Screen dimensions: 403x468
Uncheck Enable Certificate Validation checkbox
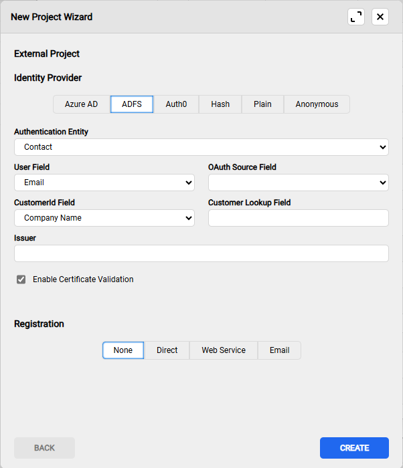click(x=21, y=279)
